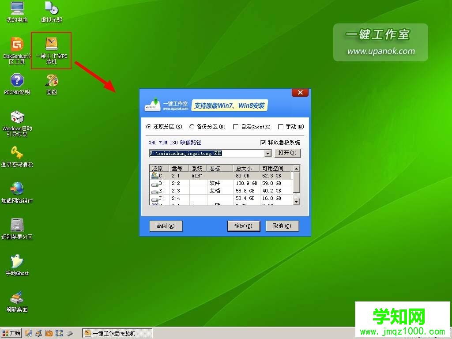Open the 画图 paint icon
The image size is (452, 339).
(x=51, y=84)
